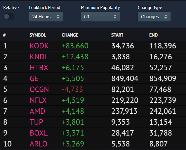Open the ARLO symbol link

pos(39,144)
